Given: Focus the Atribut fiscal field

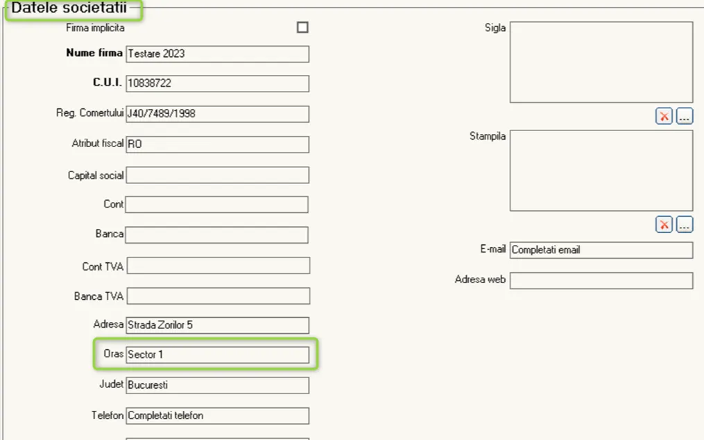Looking at the screenshot, I should tap(217, 144).
